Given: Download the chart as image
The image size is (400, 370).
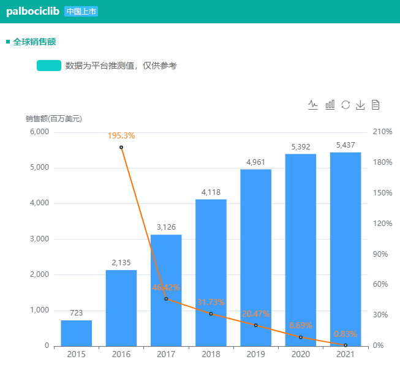Looking at the screenshot, I should click(361, 105).
